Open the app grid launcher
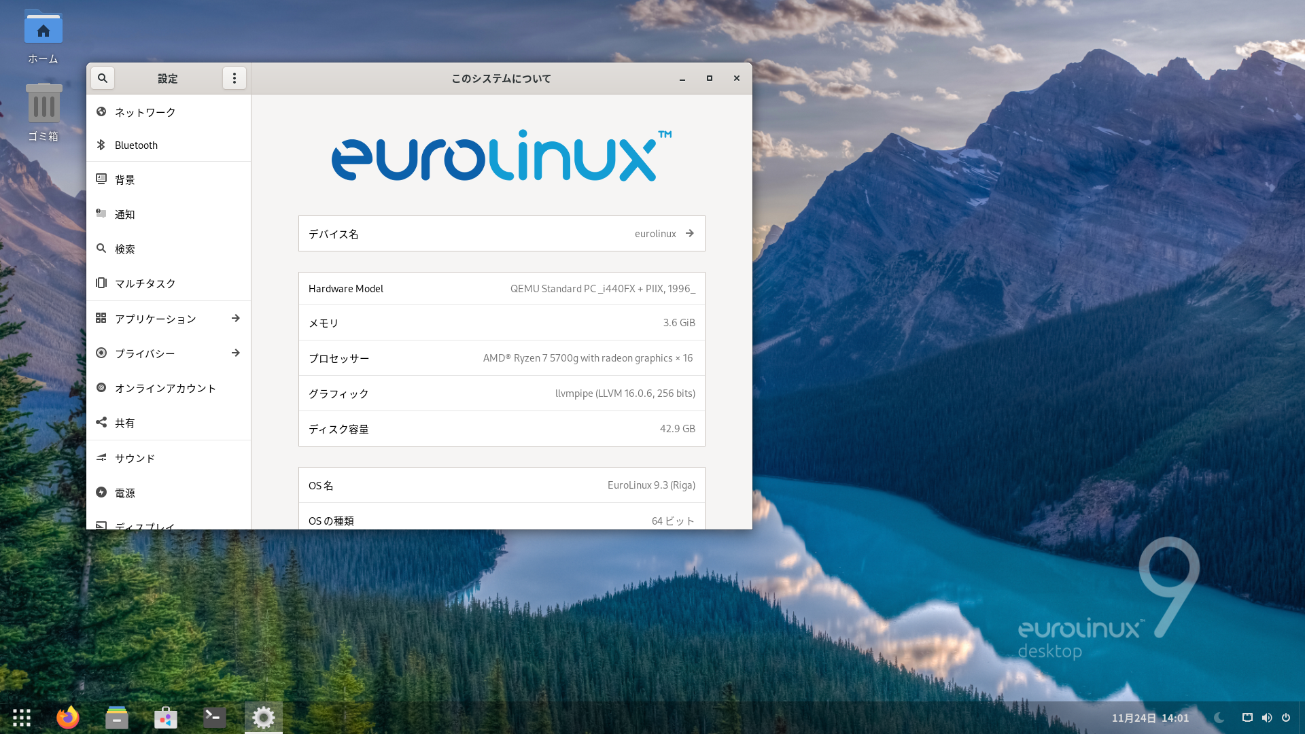 [x=22, y=717]
